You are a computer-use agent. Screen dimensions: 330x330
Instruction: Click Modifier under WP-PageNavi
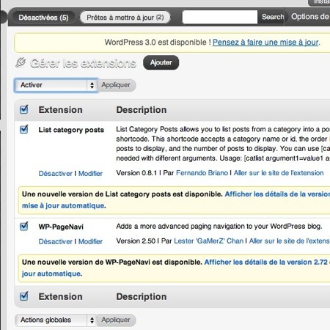pos(90,241)
